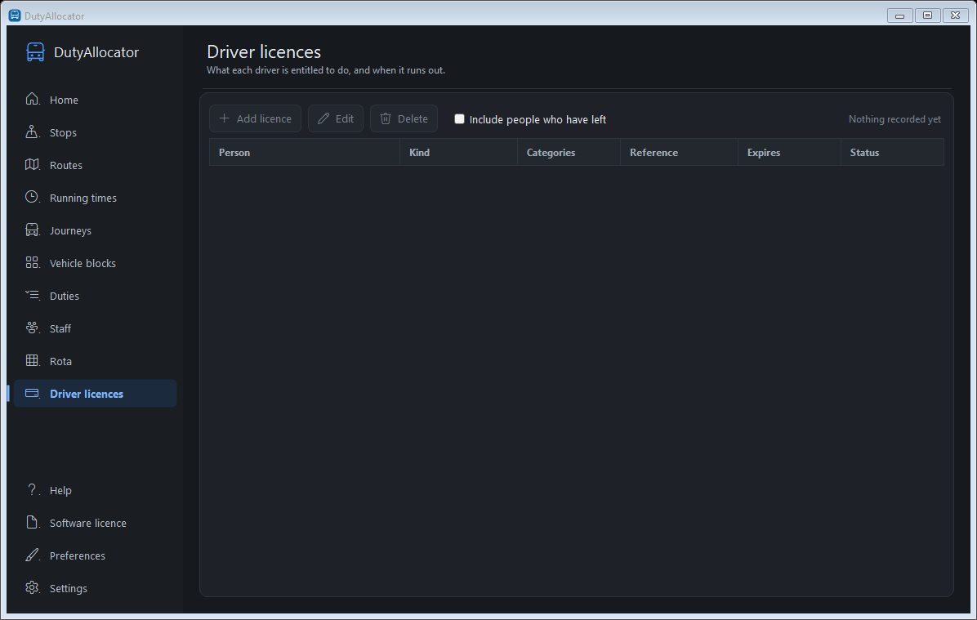This screenshot has height=620, width=977.
Task: Open the Staff section
Action: [x=95, y=328]
